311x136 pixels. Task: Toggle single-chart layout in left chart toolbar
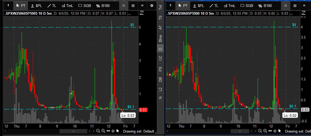[x=124, y=5]
